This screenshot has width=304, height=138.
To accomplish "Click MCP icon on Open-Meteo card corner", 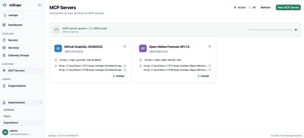I will click(210, 46).
